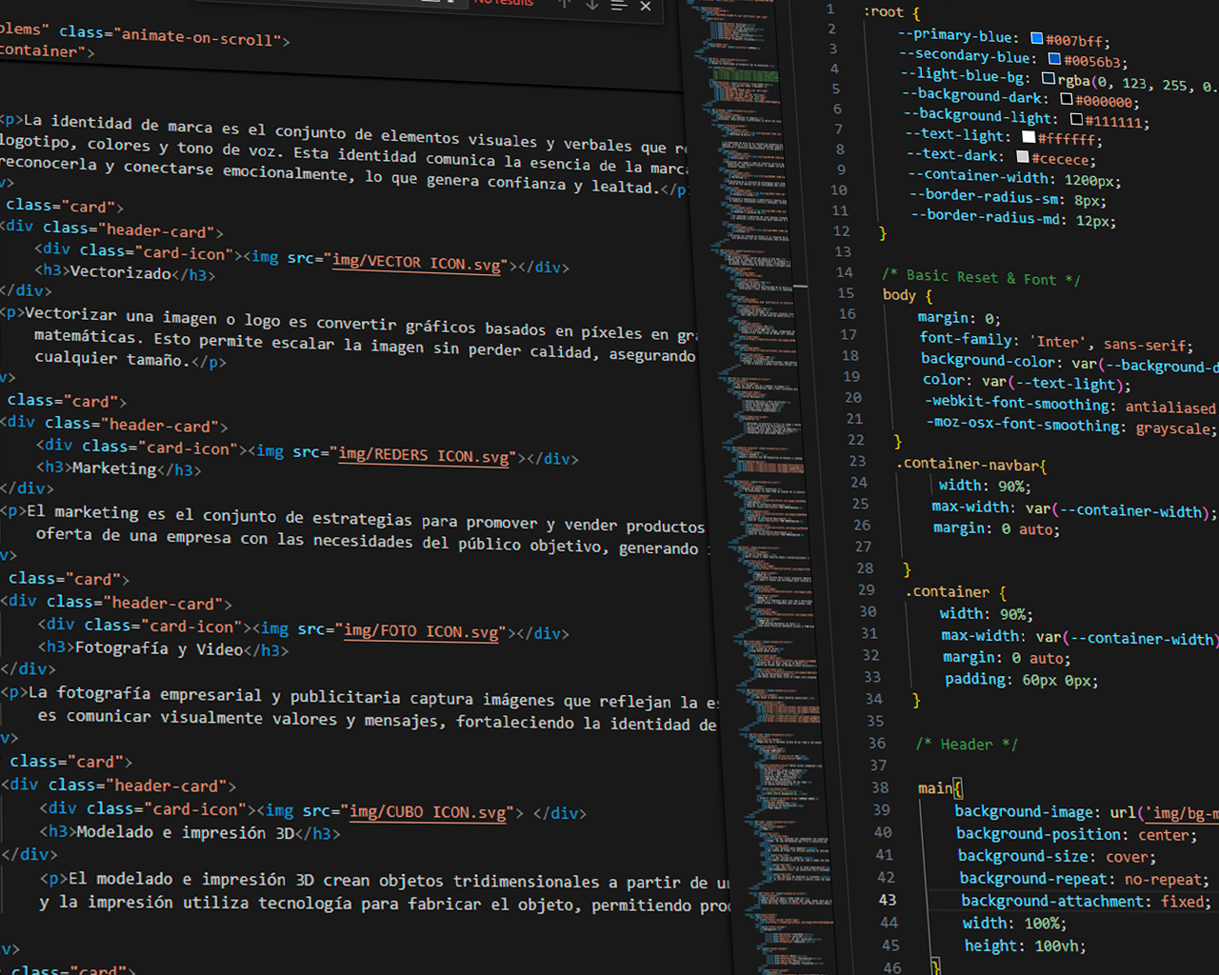1219x975 pixels.
Task: Follow the img/VECTOR ICON.svg path link
Action: click(x=416, y=263)
